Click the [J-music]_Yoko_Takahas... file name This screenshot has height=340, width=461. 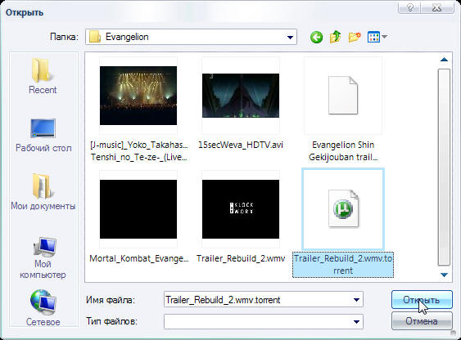click(x=138, y=151)
